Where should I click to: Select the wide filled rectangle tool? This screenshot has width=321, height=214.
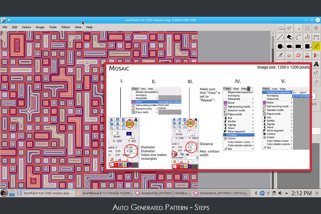(298, 46)
